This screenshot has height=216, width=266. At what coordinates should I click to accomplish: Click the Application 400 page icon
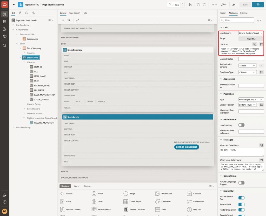21,5
